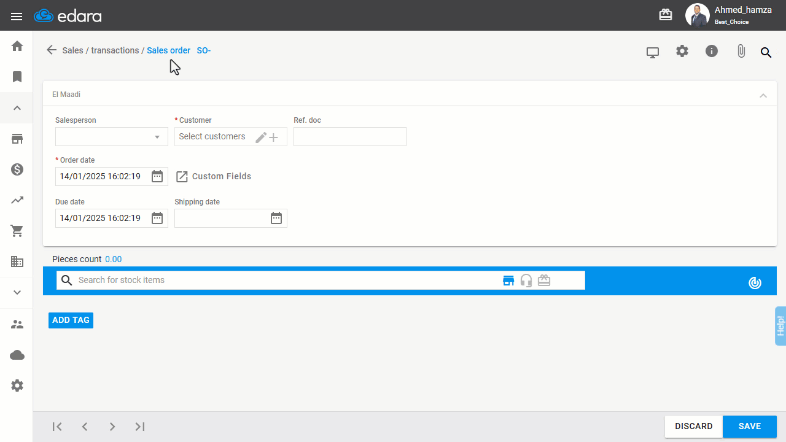Screen dimensions: 786x442
Task: Collapse the sidebar section with up chevron
Action: tap(17, 108)
